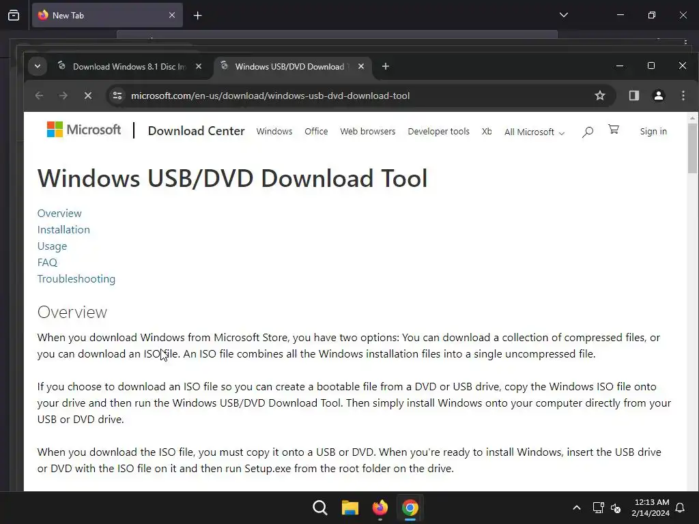Click the Microsoft logo

pyautogui.click(x=84, y=130)
